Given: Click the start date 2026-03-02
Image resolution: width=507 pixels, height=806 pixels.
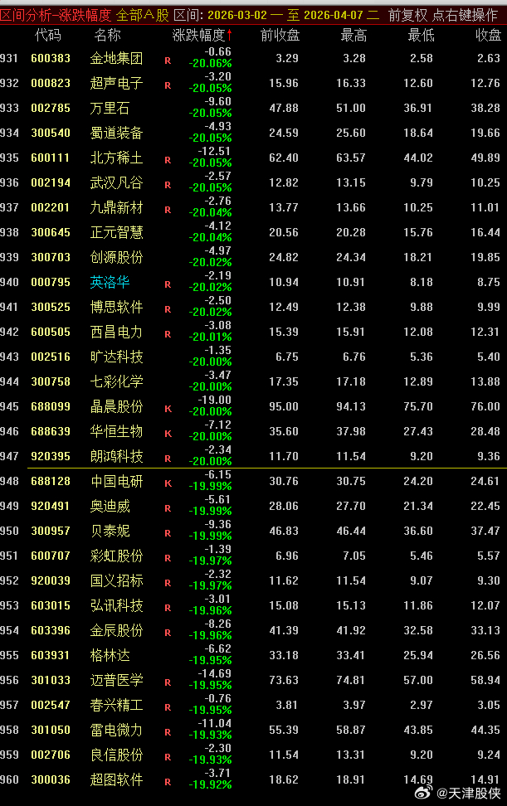Looking at the screenshot, I should [x=237, y=15].
